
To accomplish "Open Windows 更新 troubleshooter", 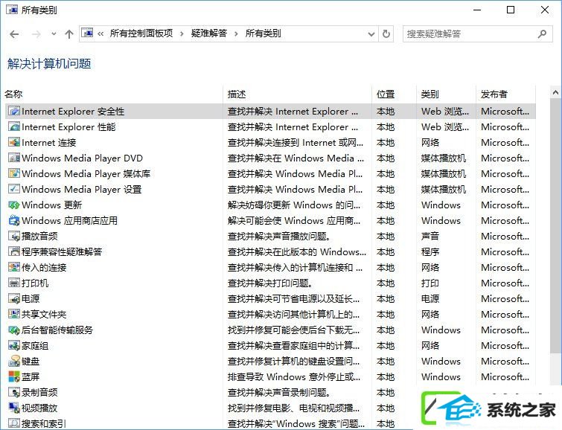I will (51, 205).
